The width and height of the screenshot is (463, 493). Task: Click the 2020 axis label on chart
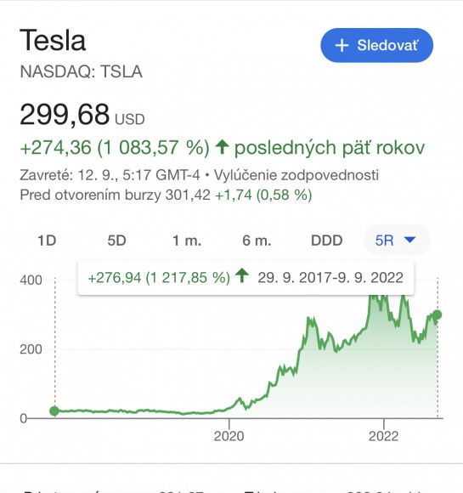point(229,436)
